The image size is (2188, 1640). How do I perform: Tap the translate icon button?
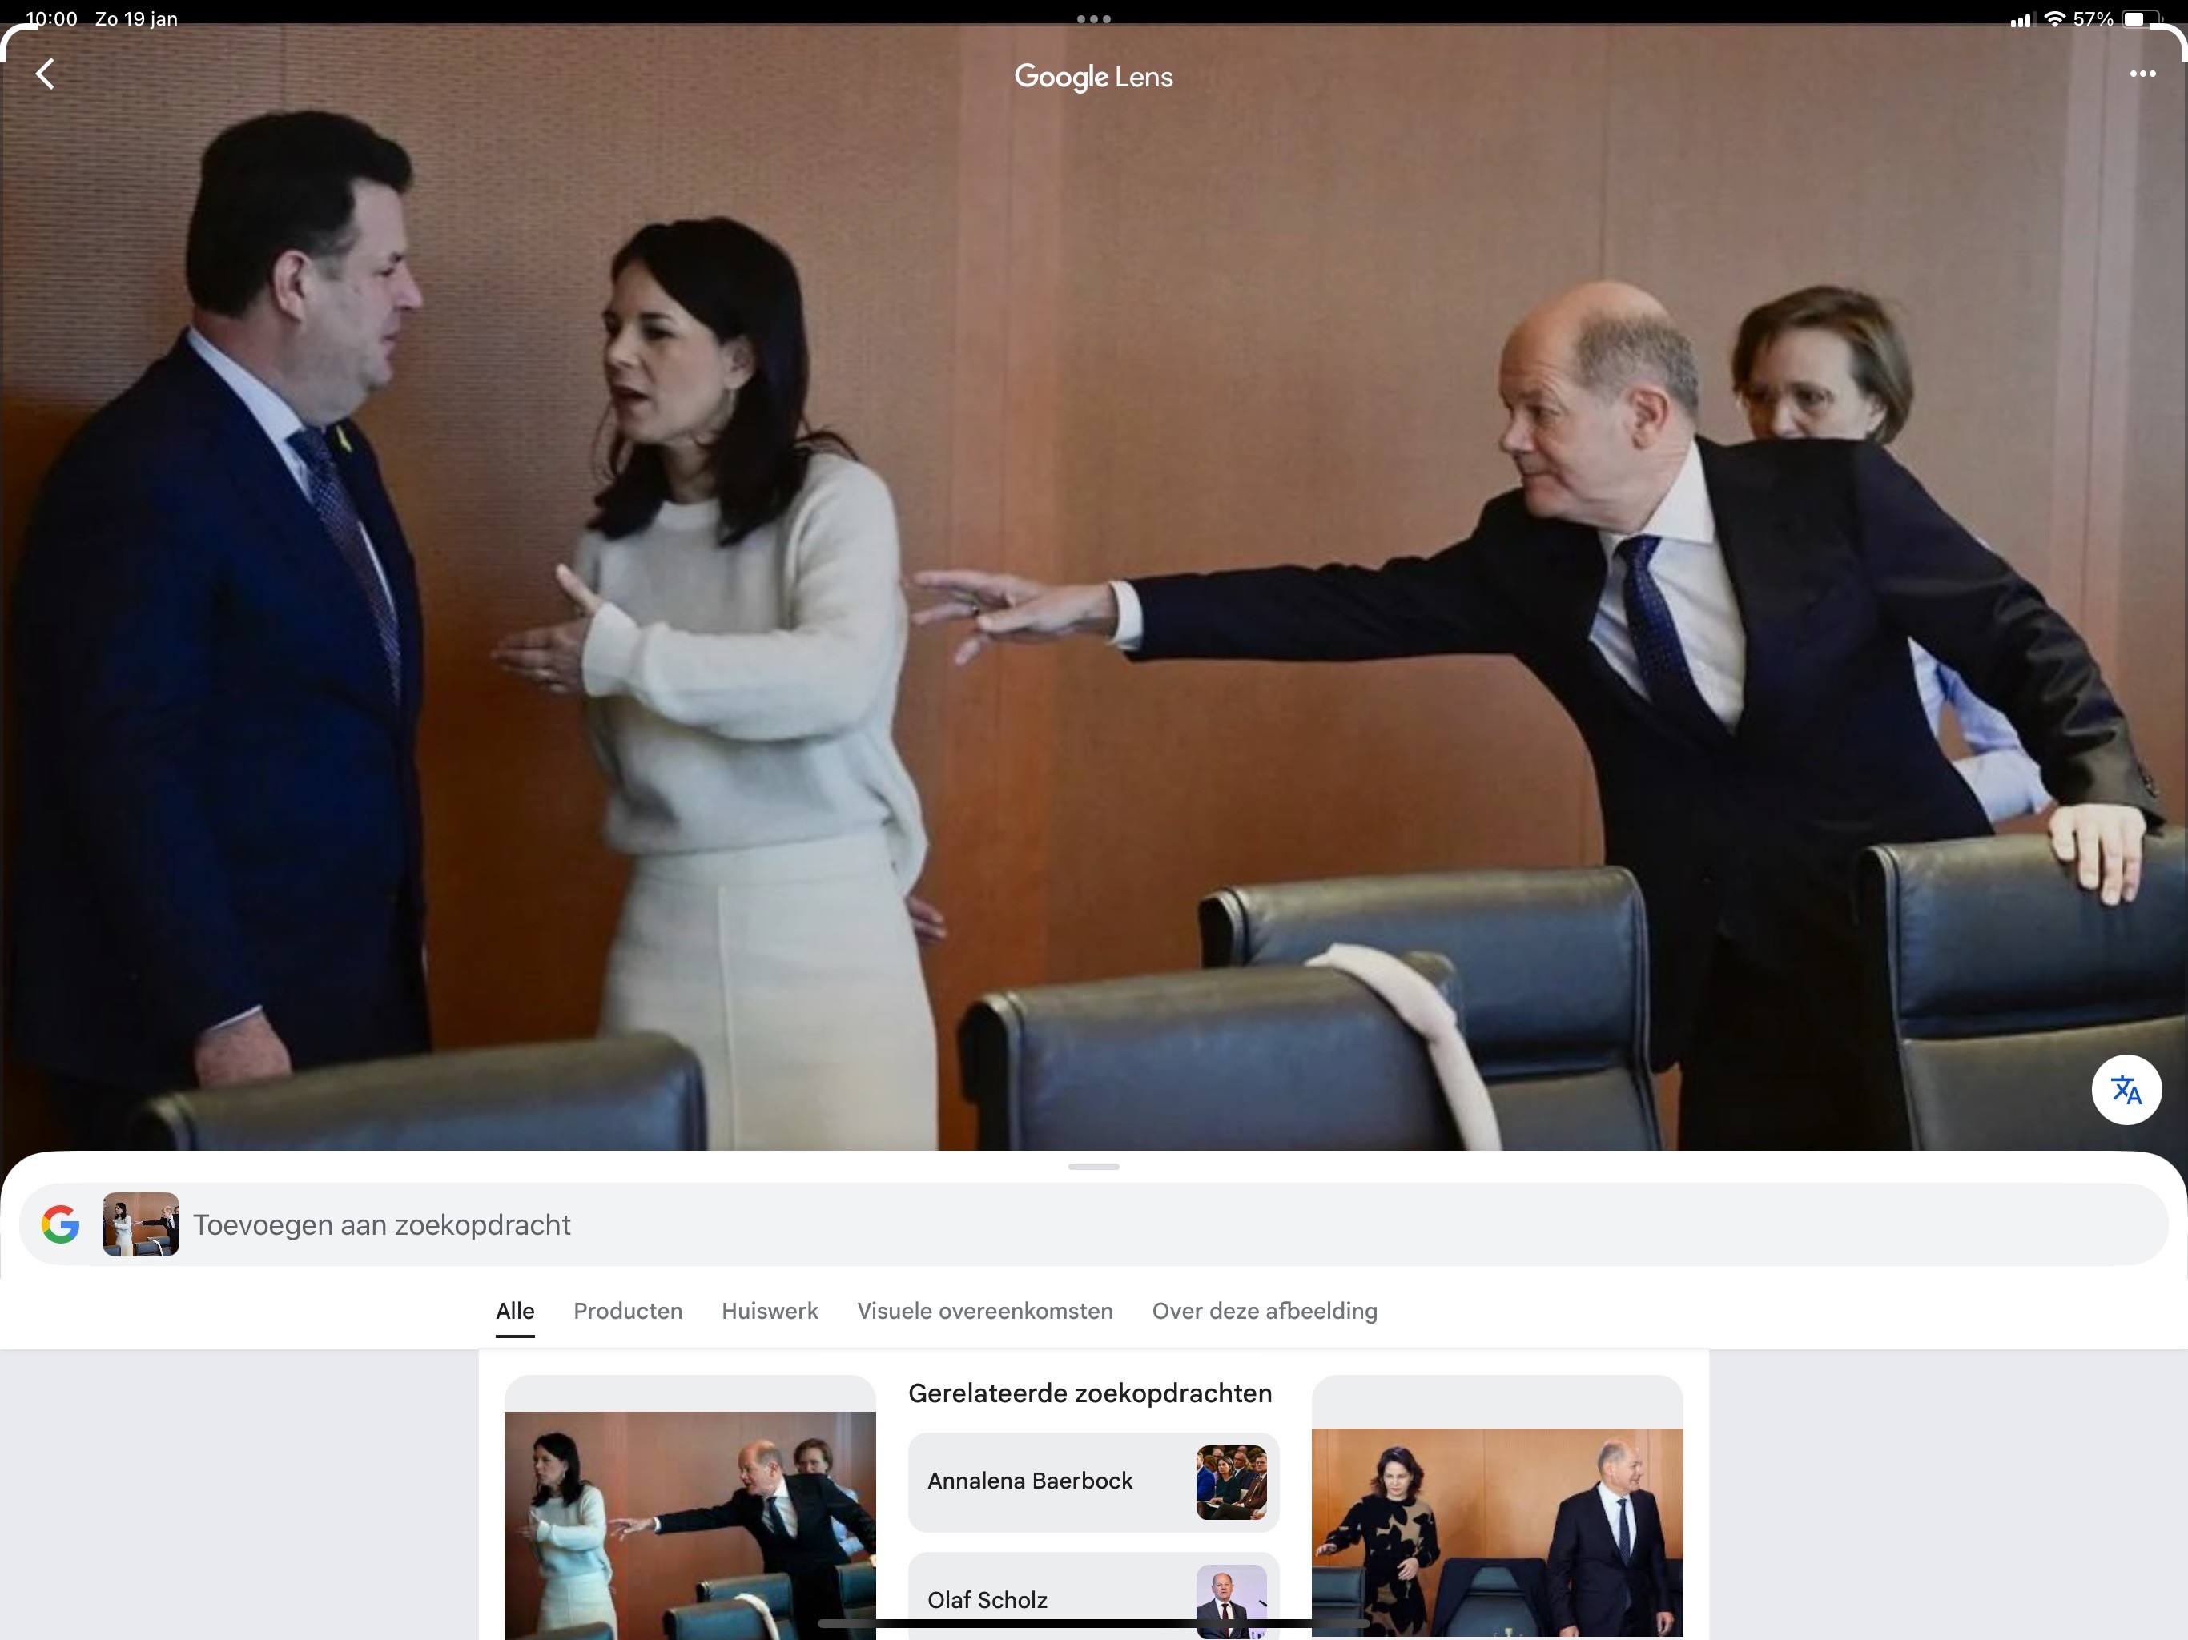(x=2126, y=1090)
